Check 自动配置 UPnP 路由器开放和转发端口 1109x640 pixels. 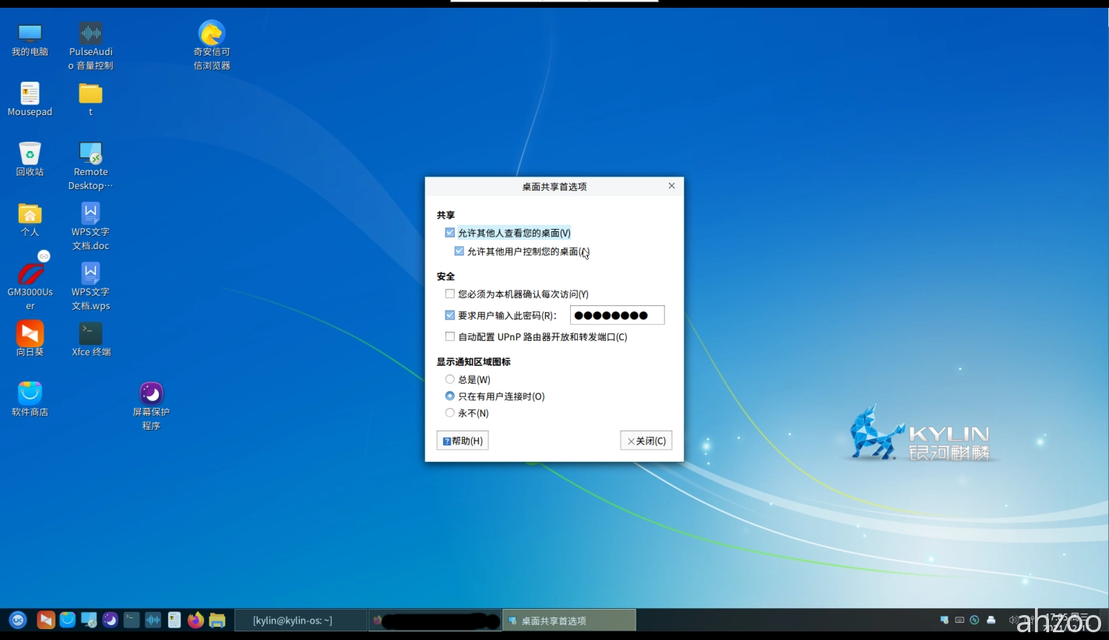coord(449,336)
